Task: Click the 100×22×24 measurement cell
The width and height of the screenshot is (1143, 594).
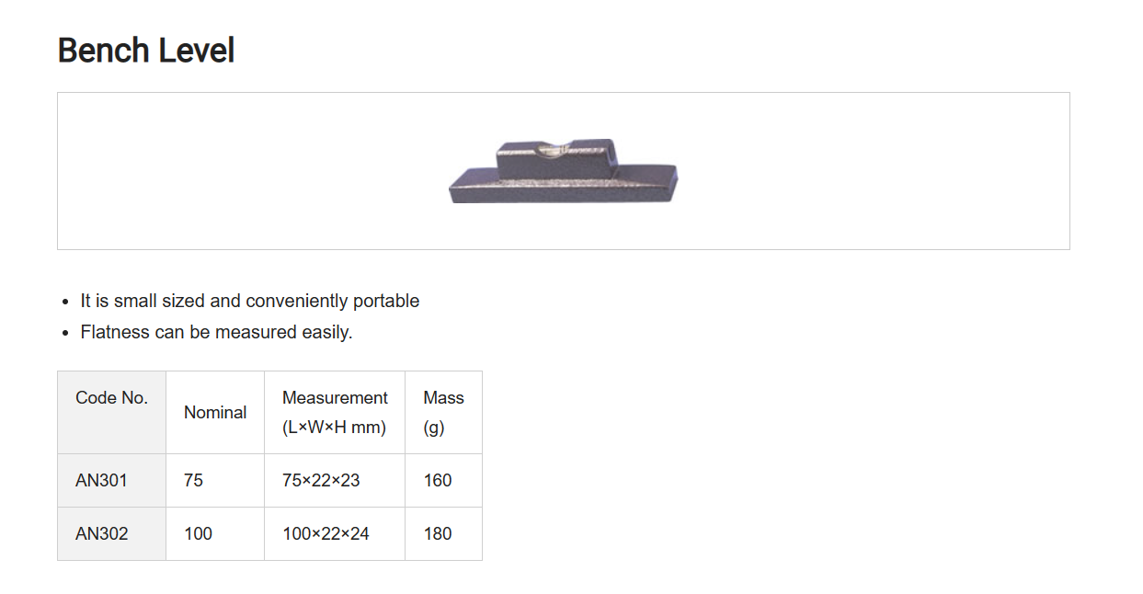Action: (x=335, y=533)
